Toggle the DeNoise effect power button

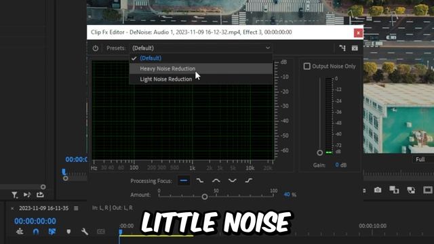pos(96,48)
